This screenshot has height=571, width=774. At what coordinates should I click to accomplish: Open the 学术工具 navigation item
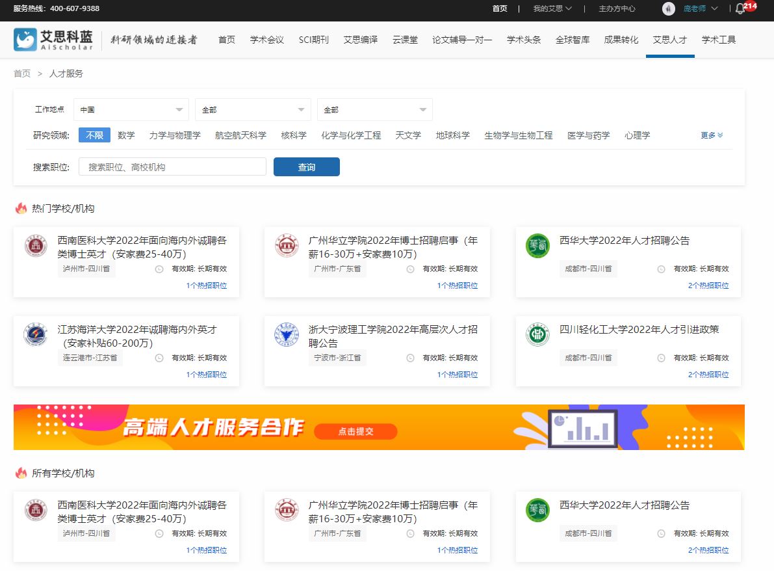719,40
